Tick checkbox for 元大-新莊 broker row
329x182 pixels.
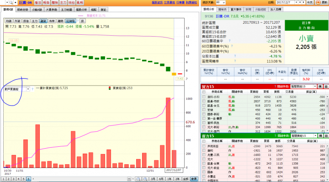(x=204, y=127)
